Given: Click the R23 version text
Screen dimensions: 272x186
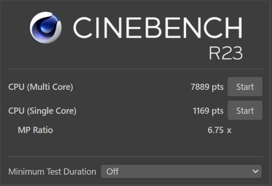Looking at the screenshot, I should [226, 53].
